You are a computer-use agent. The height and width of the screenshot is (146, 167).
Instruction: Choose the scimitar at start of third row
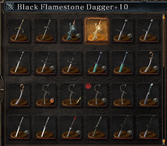pos(19,95)
